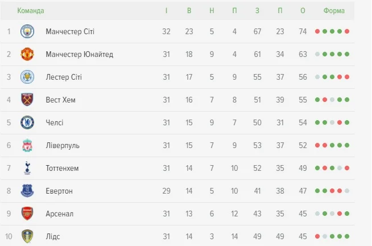
Task: Click the Tottenham club crest
Action: point(27,168)
